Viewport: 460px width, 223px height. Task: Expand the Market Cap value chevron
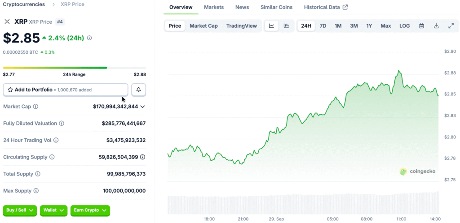click(142, 107)
